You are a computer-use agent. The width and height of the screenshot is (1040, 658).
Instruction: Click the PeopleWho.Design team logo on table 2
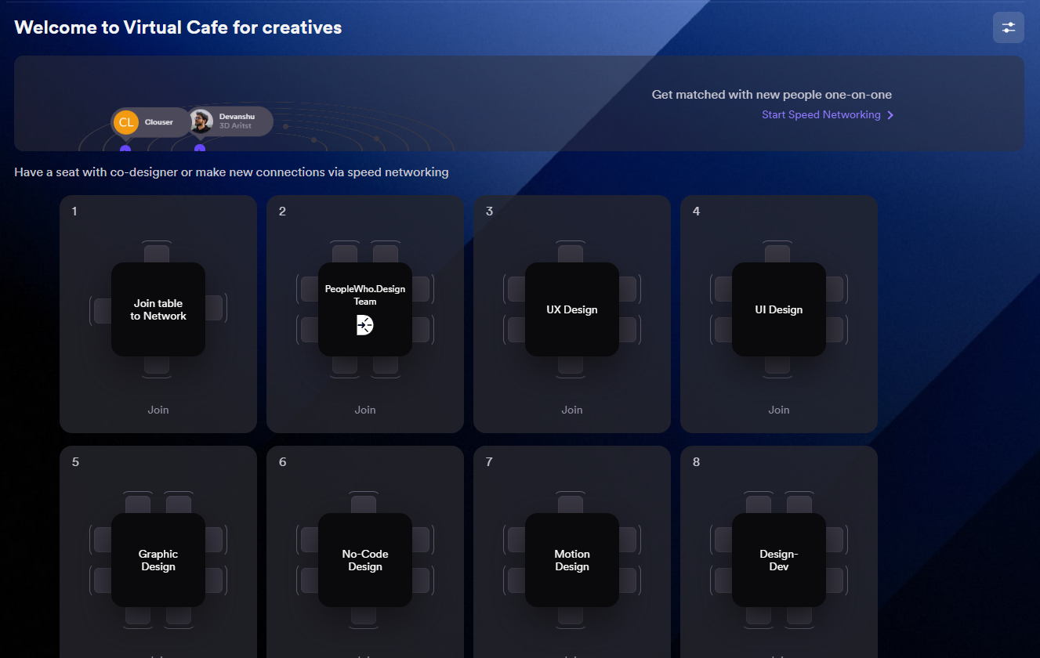tap(364, 325)
